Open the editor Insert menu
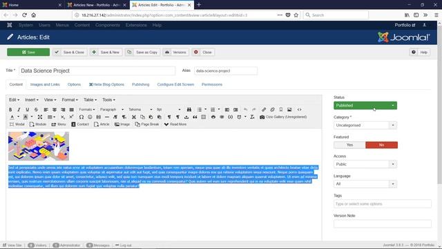 coord(32,100)
